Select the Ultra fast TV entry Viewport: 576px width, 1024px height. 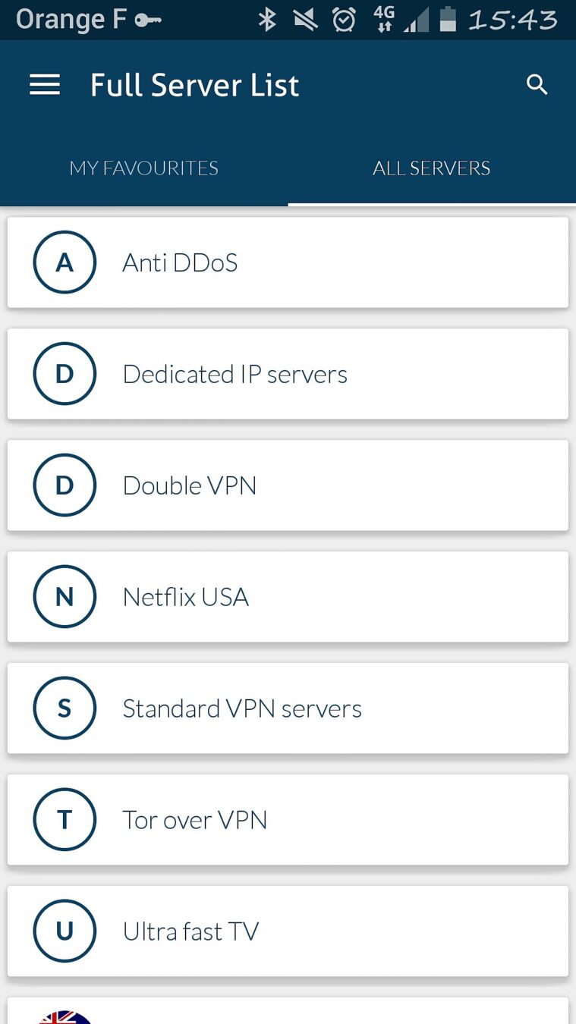288,931
